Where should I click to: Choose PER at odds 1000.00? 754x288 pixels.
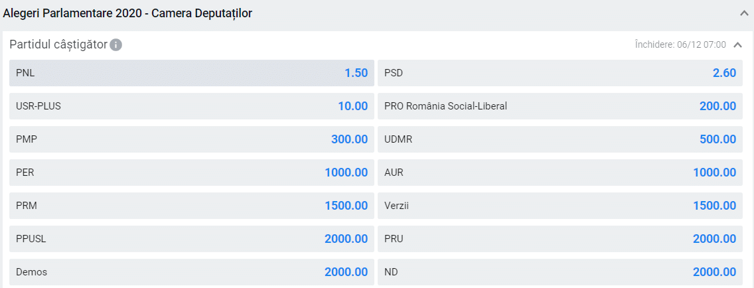click(x=192, y=173)
